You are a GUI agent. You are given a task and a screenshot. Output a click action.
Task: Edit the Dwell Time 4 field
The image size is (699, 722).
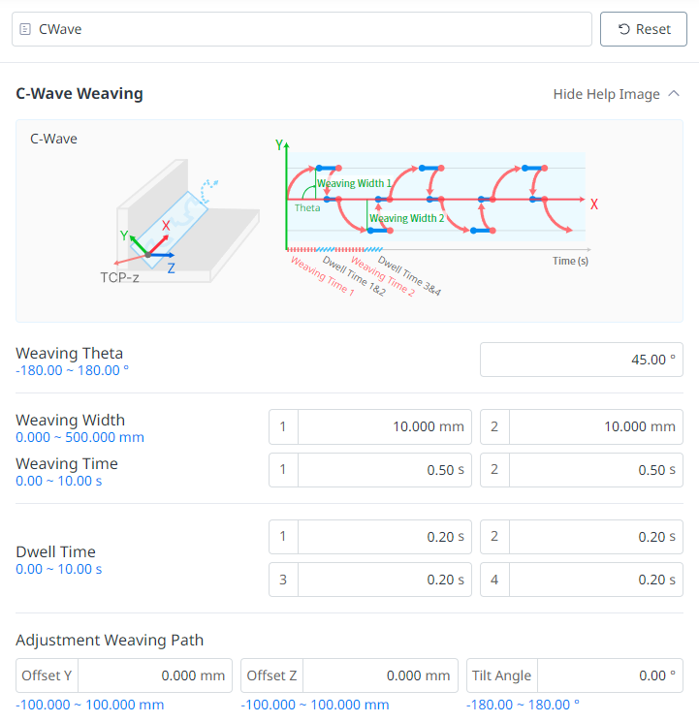595,580
